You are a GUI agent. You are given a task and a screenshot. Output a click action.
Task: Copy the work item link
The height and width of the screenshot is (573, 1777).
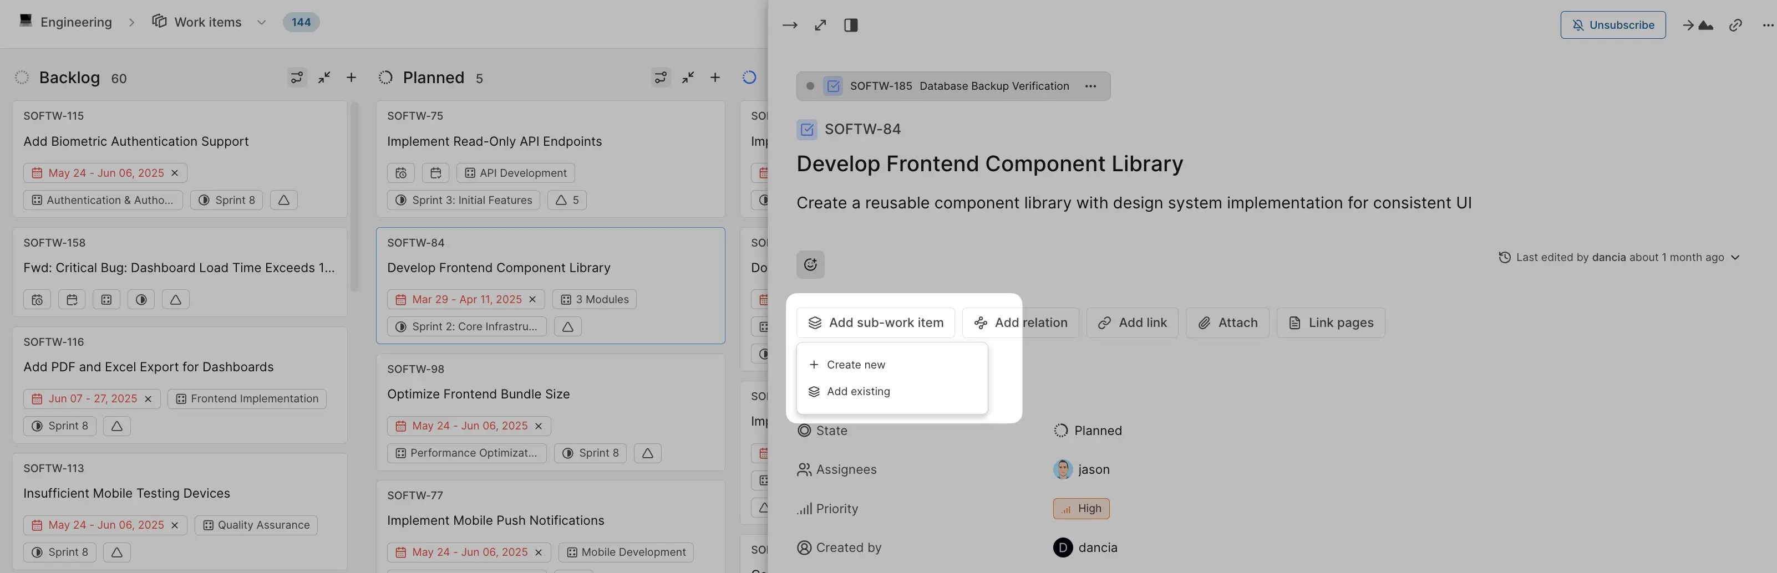[1735, 25]
